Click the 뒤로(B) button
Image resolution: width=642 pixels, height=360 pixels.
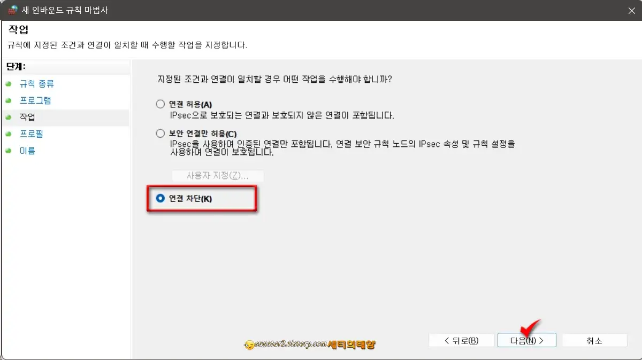pyautogui.click(x=461, y=340)
